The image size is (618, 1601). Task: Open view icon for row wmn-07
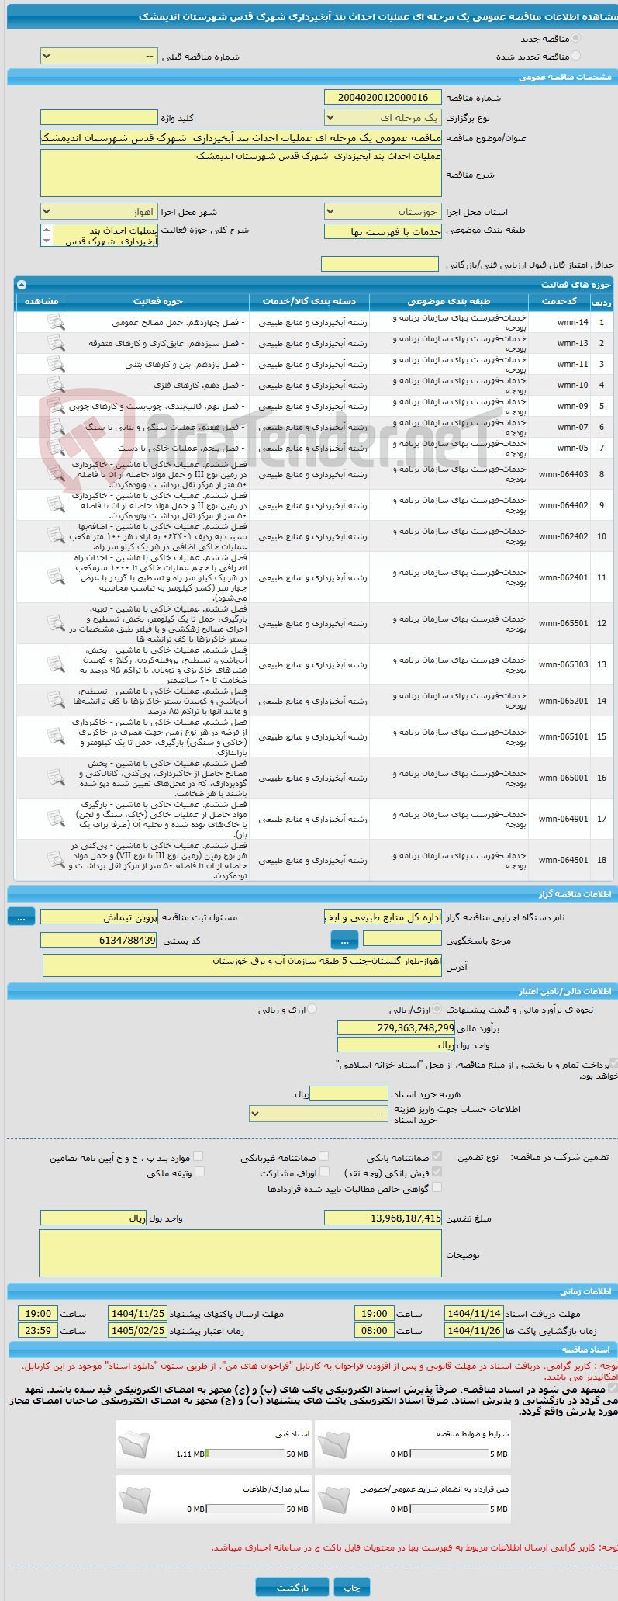(56, 427)
